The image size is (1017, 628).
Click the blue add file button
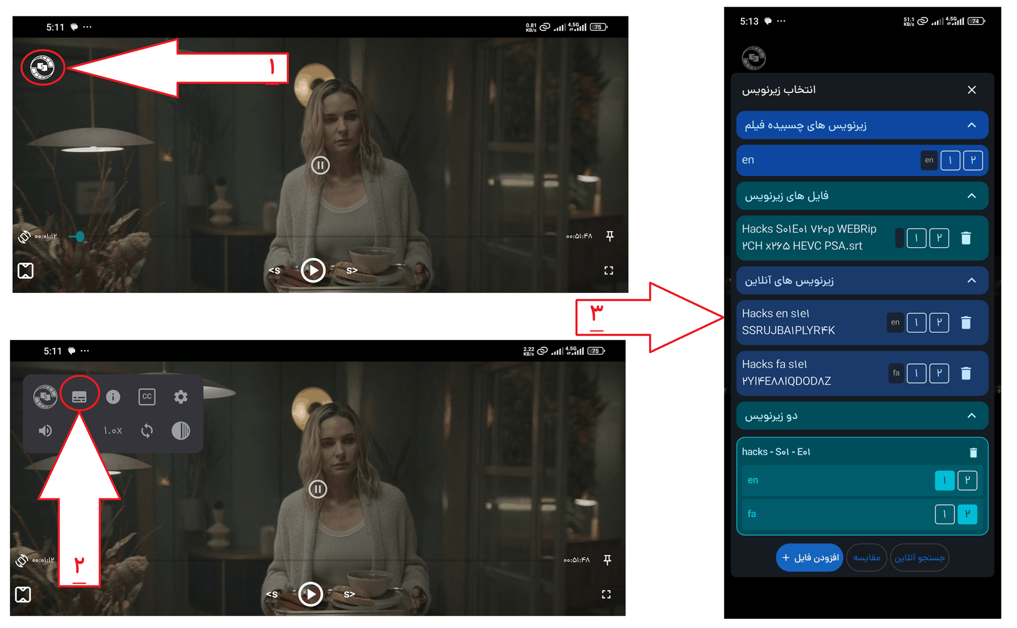[810, 557]
